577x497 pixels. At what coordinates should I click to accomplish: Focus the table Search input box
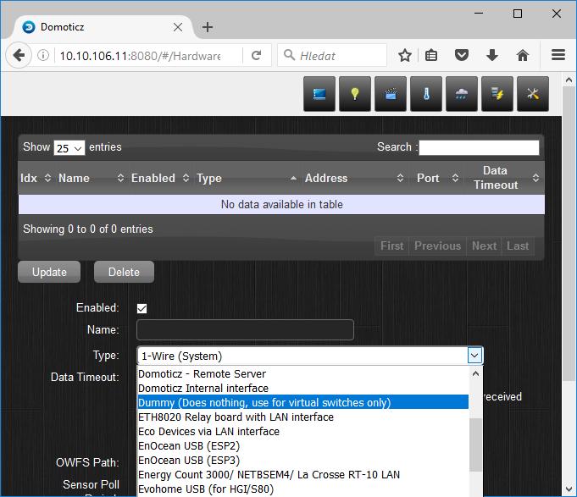(479, 147)
